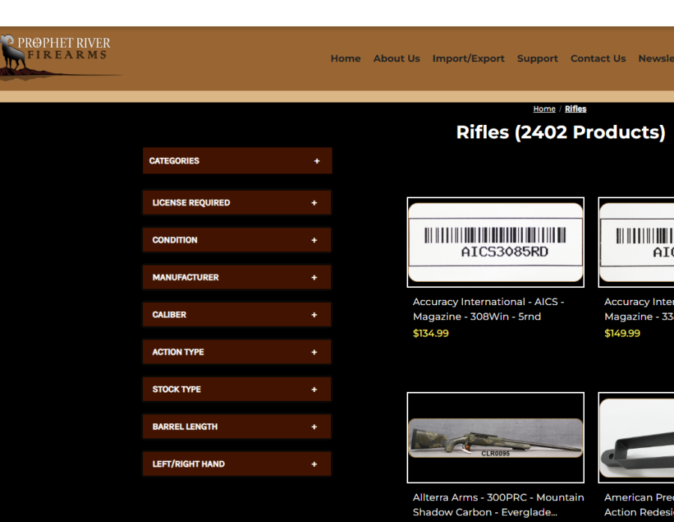This screenshot has width=674, height=522.
Task: Expand the Action Type filter
Action: pos(237,352)
